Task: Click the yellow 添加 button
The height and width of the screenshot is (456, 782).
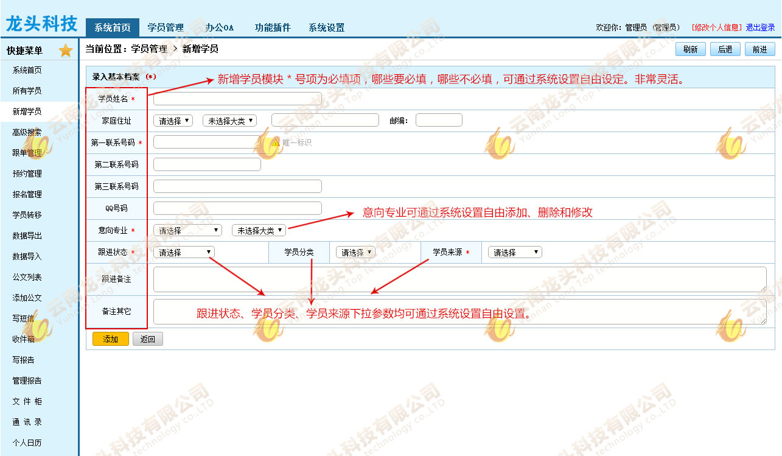Action: (x=110, y=339)
